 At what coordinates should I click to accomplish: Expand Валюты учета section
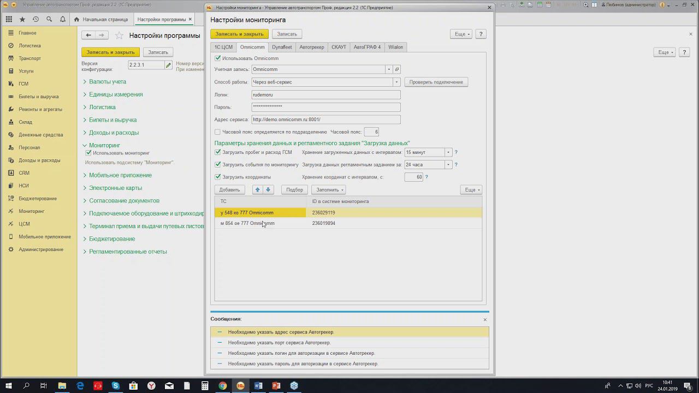point(108,82)
